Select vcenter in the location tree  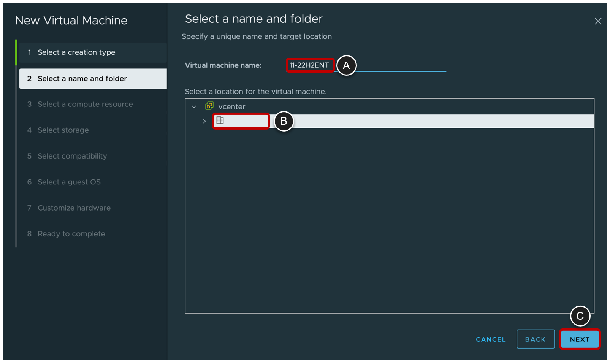231,106
